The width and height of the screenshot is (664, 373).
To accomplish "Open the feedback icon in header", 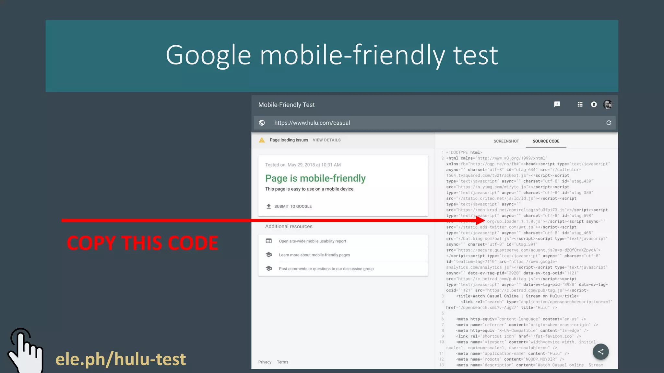I will coord(557,104).
